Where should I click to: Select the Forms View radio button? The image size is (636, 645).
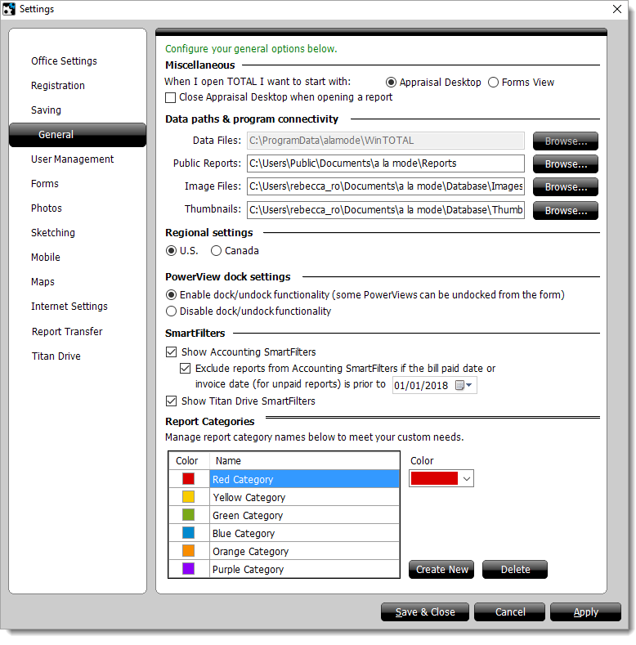click(x=494, y=82)
